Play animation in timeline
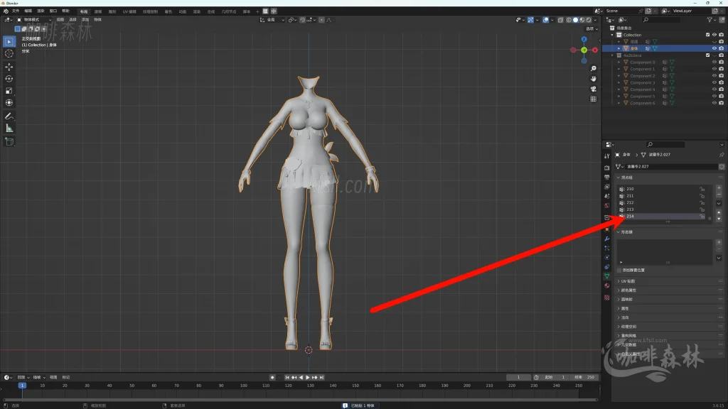This screenshot has width=728, height=409. point(307,378)
